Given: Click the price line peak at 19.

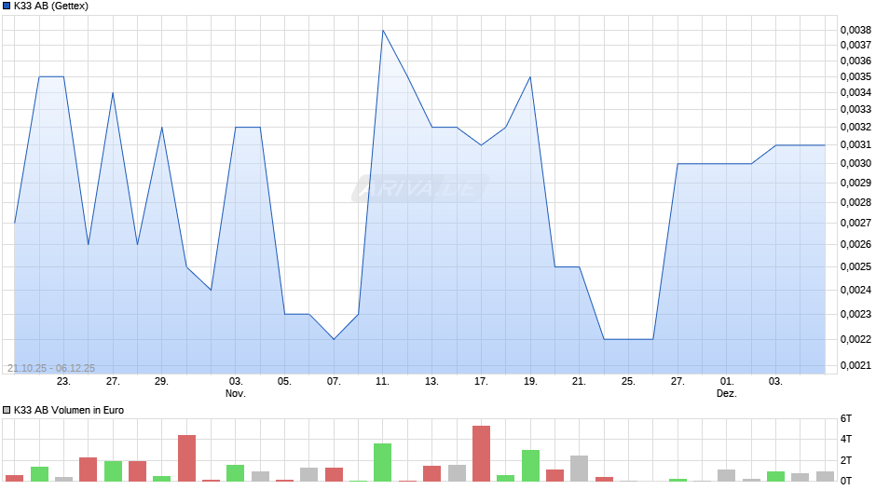Looking at the screenshot, I should tap(530, 76).
